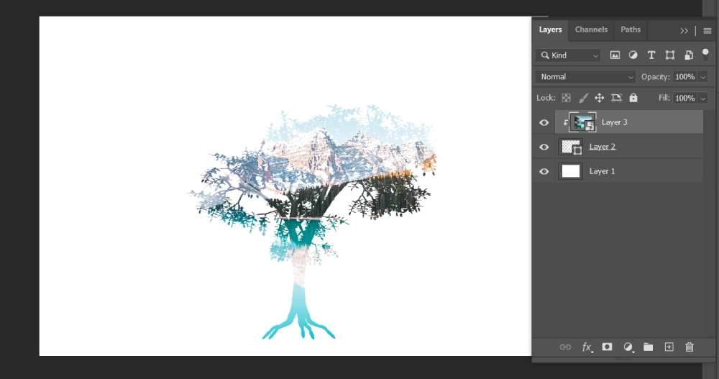Open the Fill slider dropdown arrow
Screen dimensions: 719x379
click(703, 99)
